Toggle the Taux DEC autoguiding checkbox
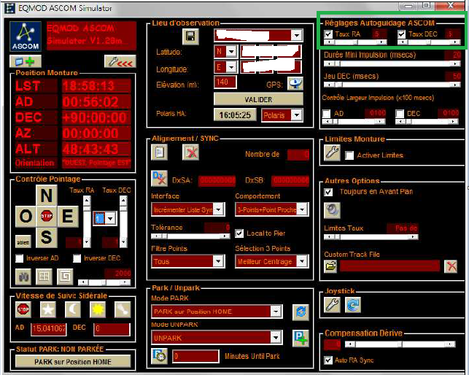Viewport: 469px width, 375px height. (x=402, y=34)
